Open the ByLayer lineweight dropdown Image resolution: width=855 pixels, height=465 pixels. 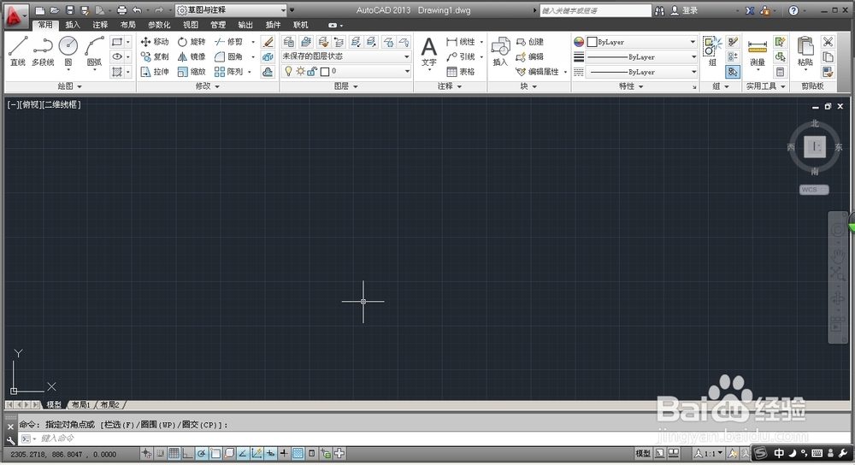click(641, 56)
